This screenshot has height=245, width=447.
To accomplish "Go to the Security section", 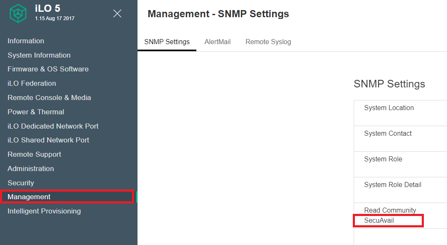I will click(x=21, y=183).
